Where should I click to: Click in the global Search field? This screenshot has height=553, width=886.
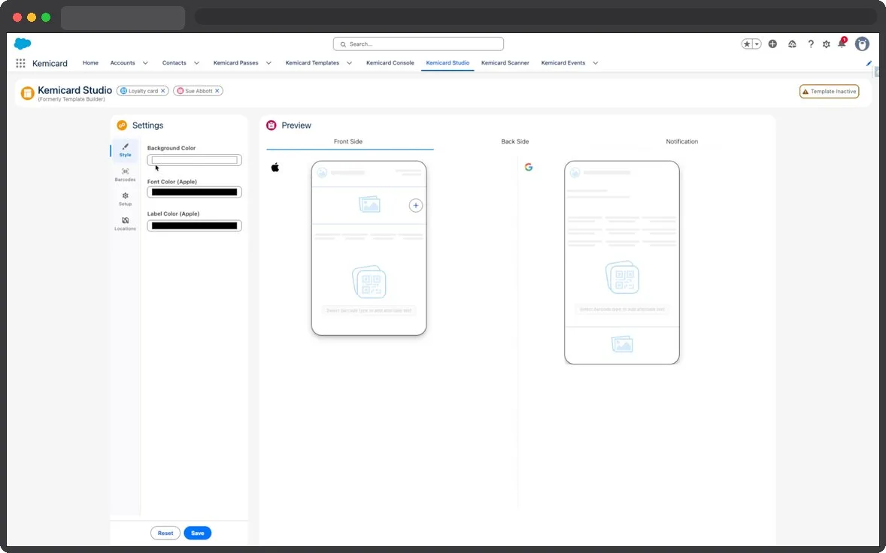[418, 44]
